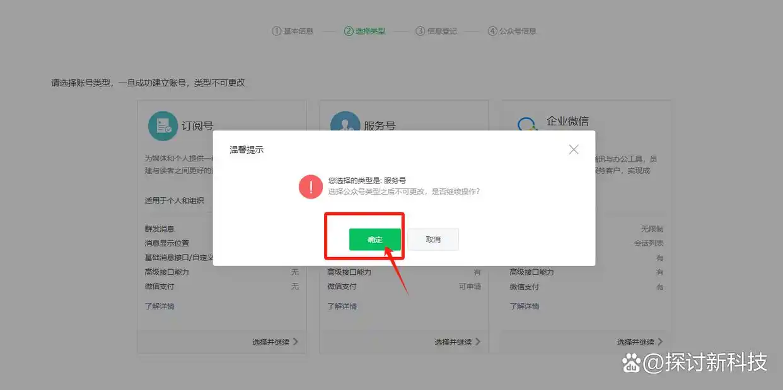Click the 订阅号 subscription account icon
Image resolution: width=783 pixels, height=390 pixels.
163,126
